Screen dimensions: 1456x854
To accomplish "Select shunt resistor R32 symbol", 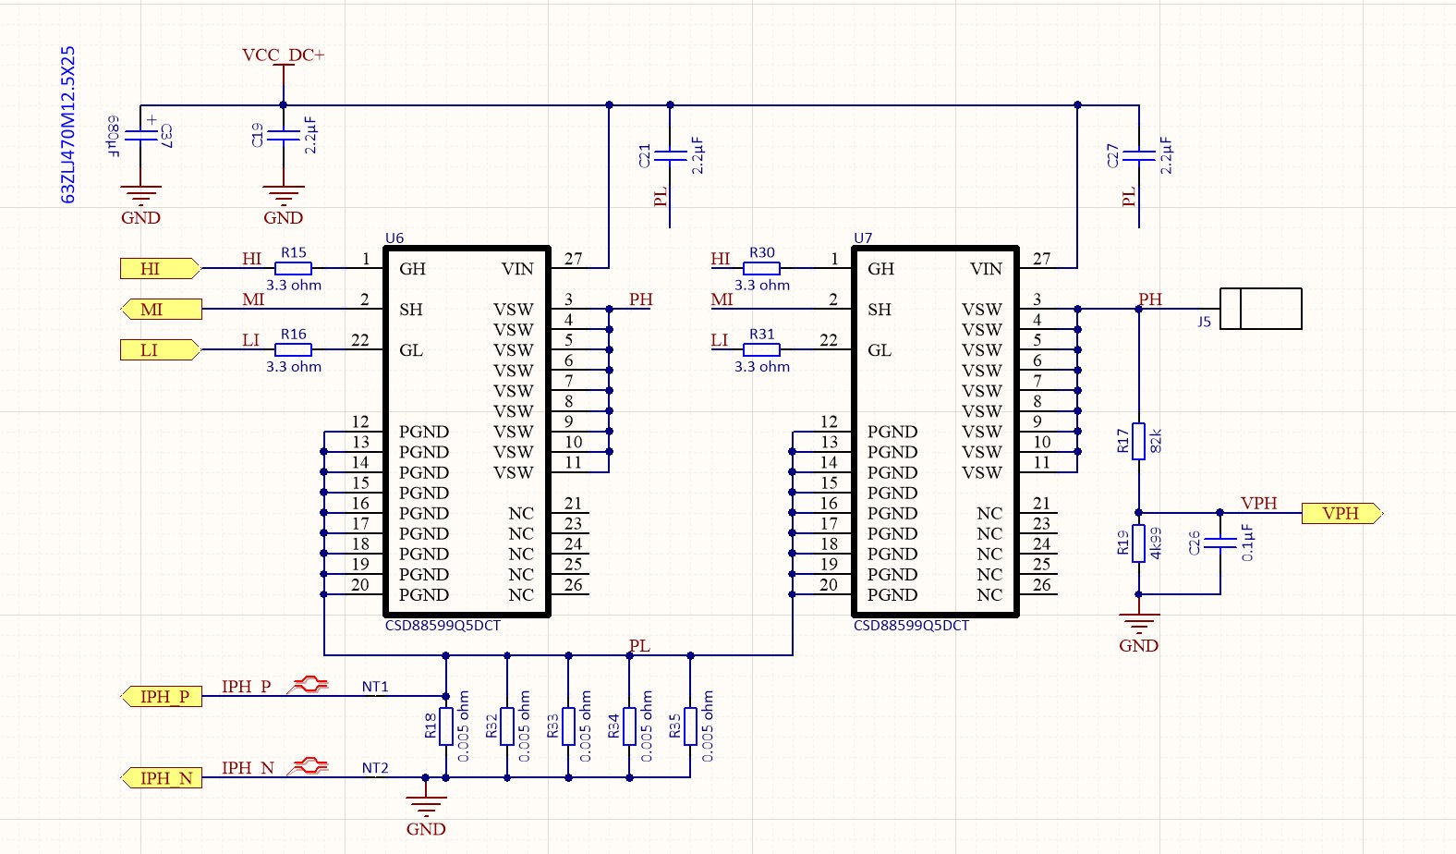I will 507,726.
